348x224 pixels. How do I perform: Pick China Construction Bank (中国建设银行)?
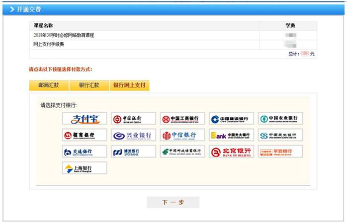click(231, 119)
